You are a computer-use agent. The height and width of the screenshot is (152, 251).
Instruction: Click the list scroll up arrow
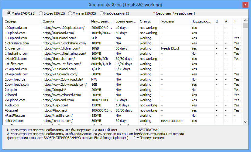(245, 20)
